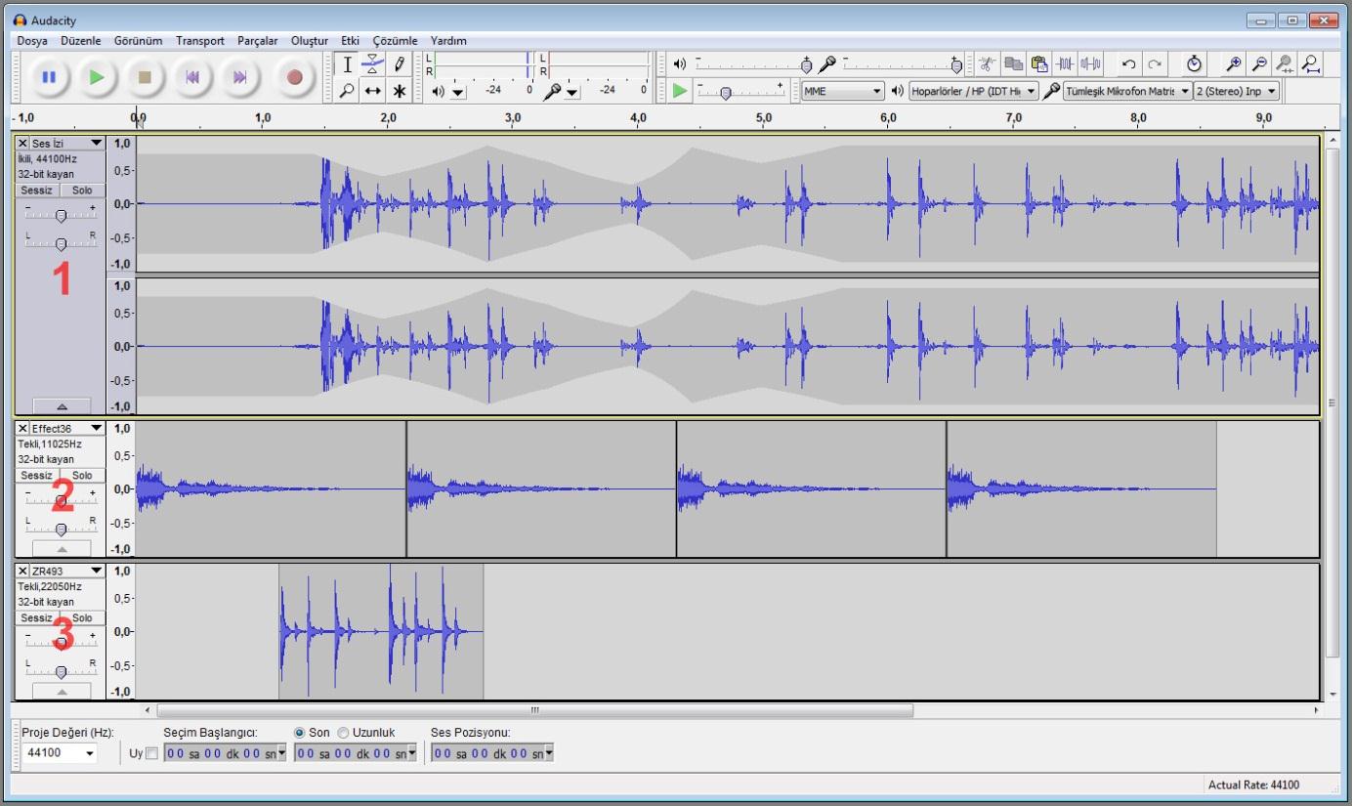The image size is (1352, 806).
Task: Collapse the Ses İzi track
Action: point(62,405)
